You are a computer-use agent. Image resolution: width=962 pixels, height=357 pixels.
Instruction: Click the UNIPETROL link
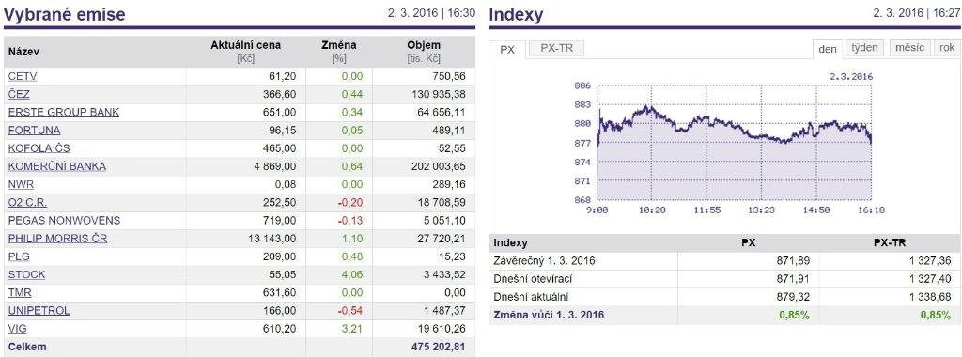tap(39, 310)
